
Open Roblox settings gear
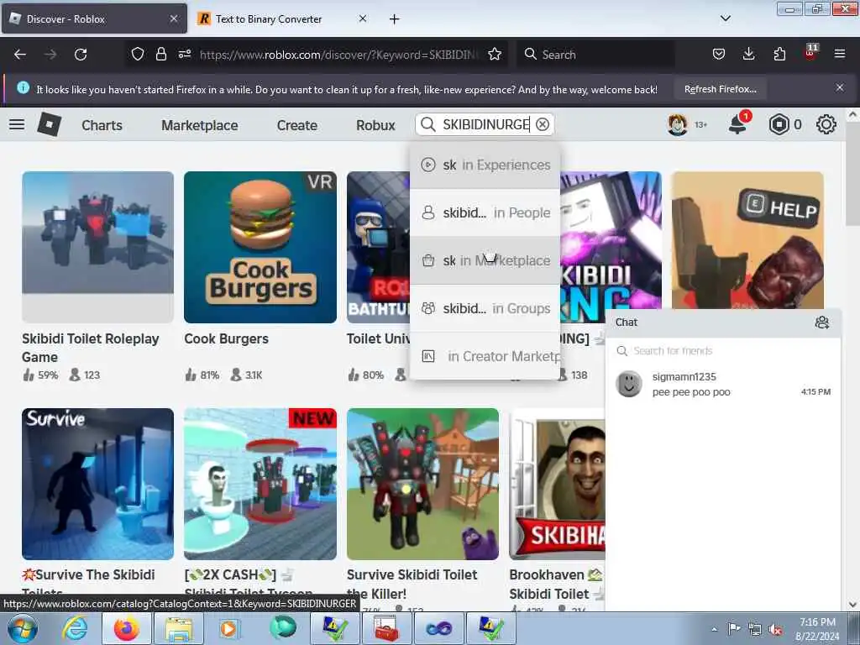(826, 124)
